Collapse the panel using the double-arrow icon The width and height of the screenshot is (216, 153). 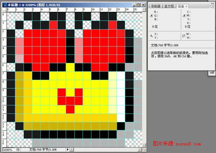click(212, 3)
